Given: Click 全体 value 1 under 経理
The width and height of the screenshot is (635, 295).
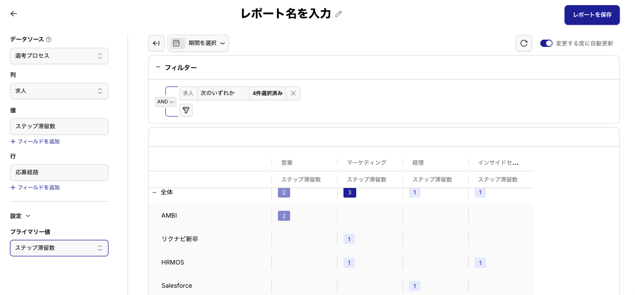Looking at the screenshot, I should pos(415,193).
